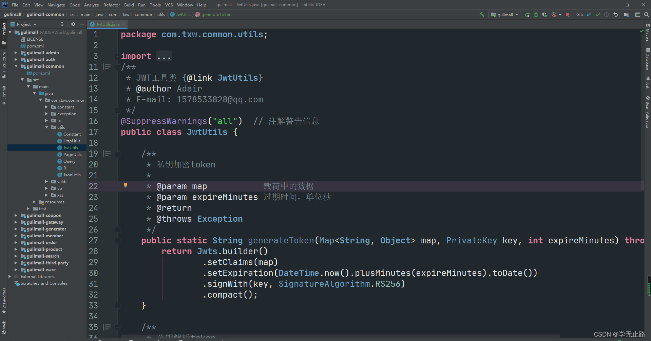The width and height of the screenshot is (651, 341).
Task: Expand the External Libraries node
Action: pos(10,276)
